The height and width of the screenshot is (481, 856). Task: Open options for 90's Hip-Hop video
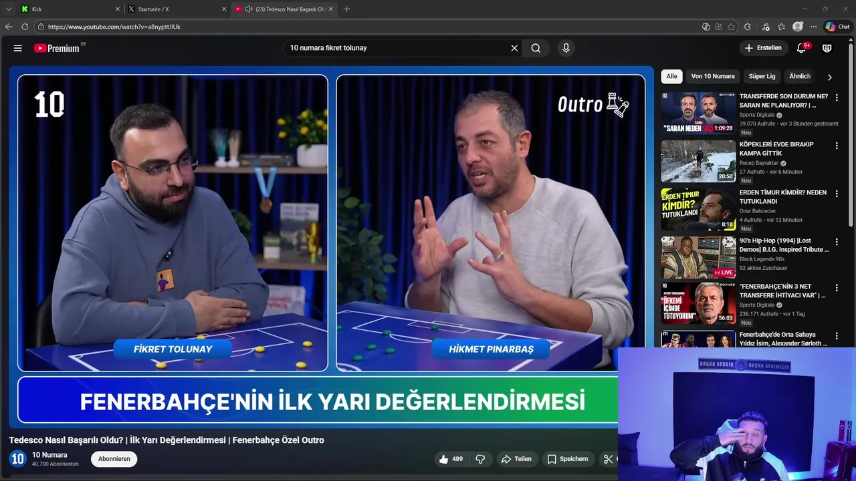836,242
